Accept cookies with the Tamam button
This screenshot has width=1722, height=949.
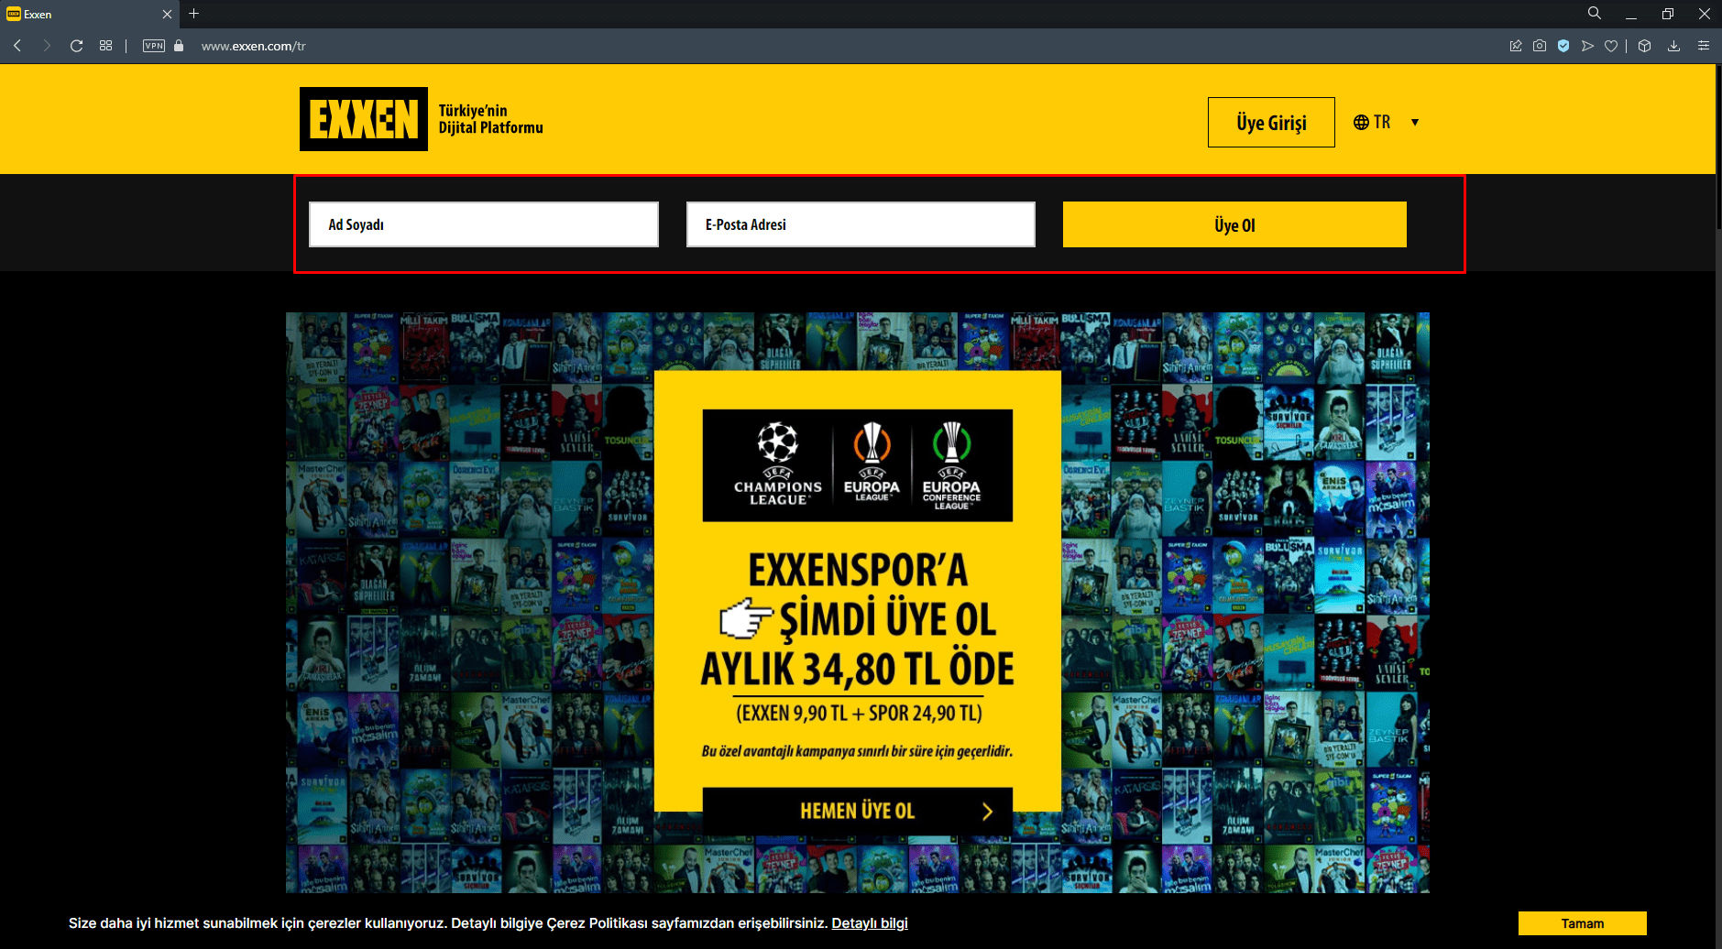tap(1583, 923)
